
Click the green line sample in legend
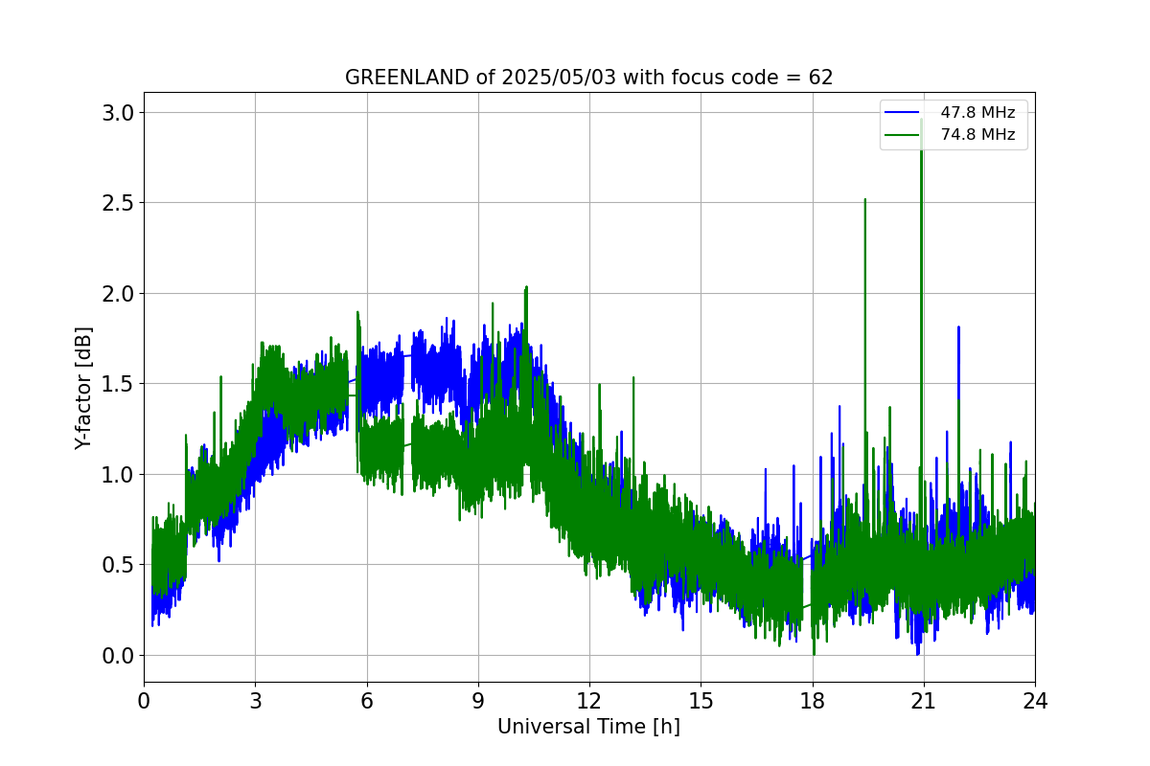(904, 135)
